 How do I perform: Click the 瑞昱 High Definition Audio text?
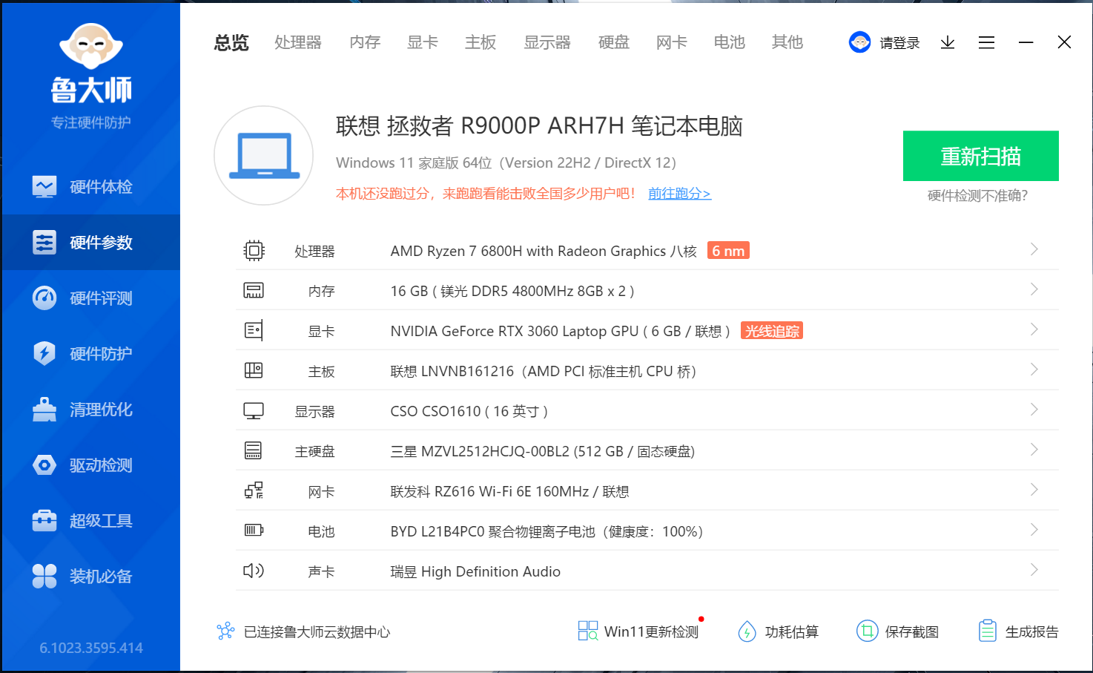475,571
